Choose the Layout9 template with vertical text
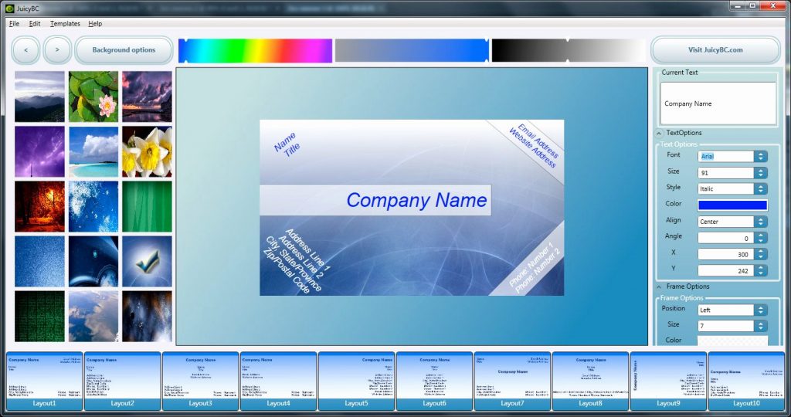This screenshot has width=791, height=417. pyautogui.click(x=668, y=380)
